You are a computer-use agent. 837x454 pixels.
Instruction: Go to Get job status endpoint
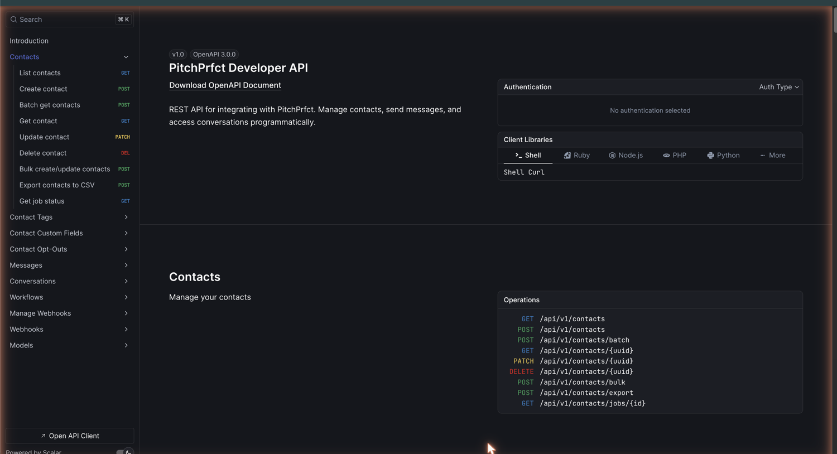click(x=74, y=201)
